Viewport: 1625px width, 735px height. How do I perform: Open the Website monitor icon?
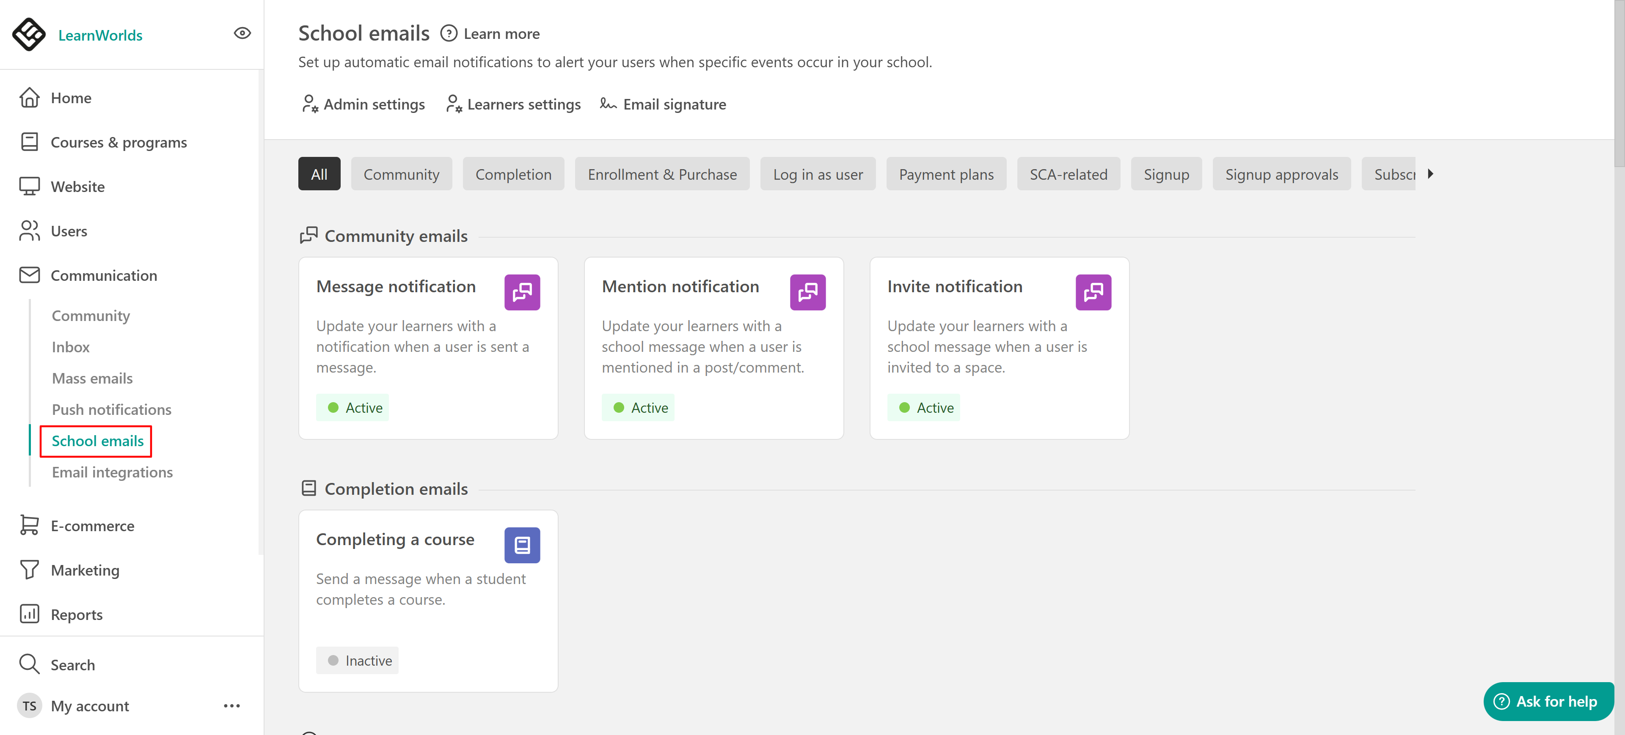pyautogui.click(x=29, y=186)
